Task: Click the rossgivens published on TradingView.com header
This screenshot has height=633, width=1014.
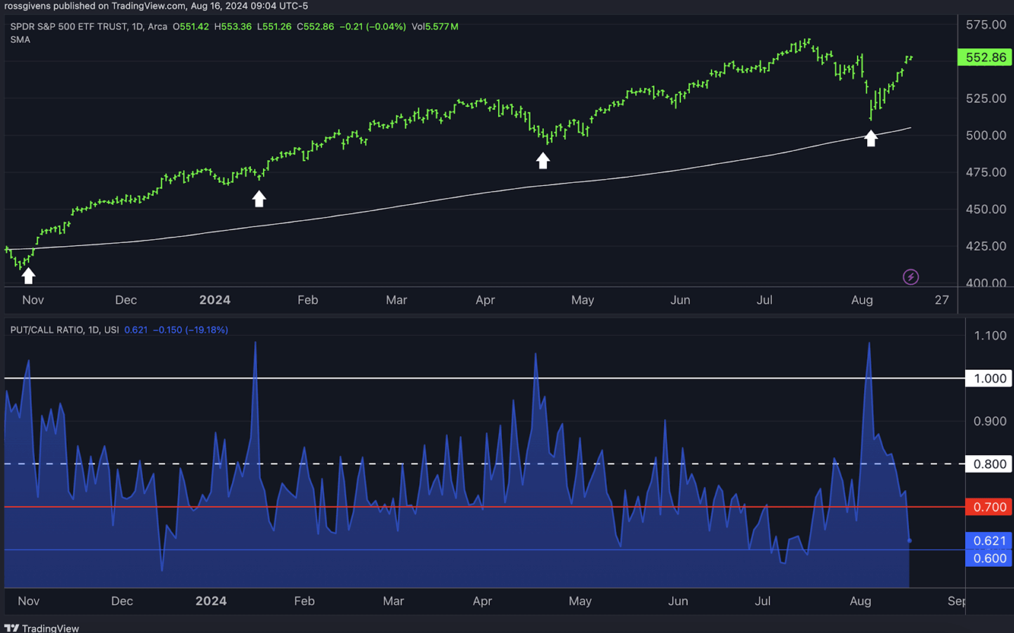Action: click(x=156, y=6)
